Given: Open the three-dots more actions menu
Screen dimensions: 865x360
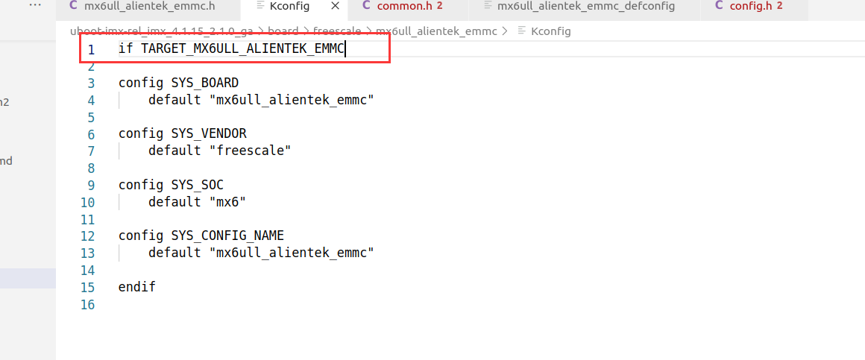Looking at the screenshot, I should pyautogui.click(x=35, y=5).
